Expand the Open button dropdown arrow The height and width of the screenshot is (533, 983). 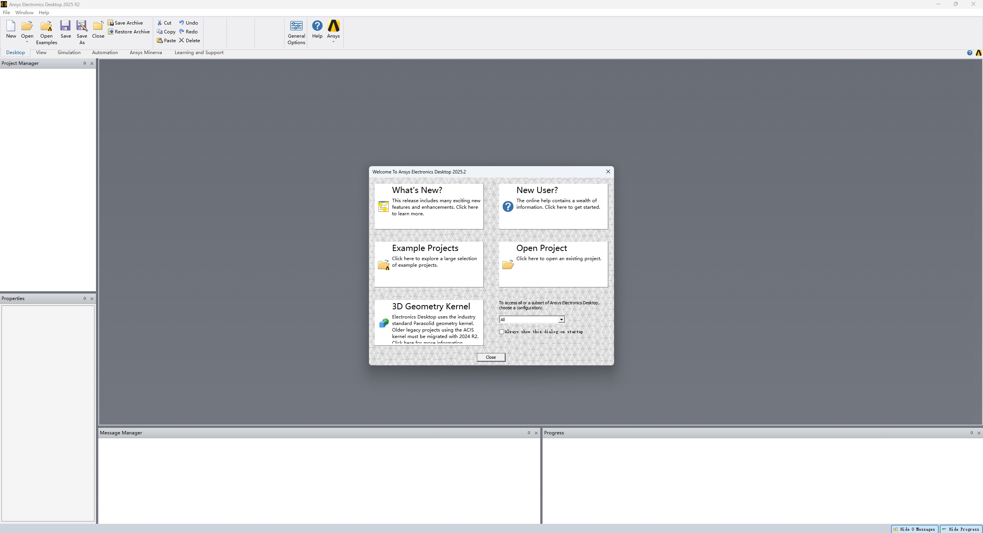click(27, 42)
